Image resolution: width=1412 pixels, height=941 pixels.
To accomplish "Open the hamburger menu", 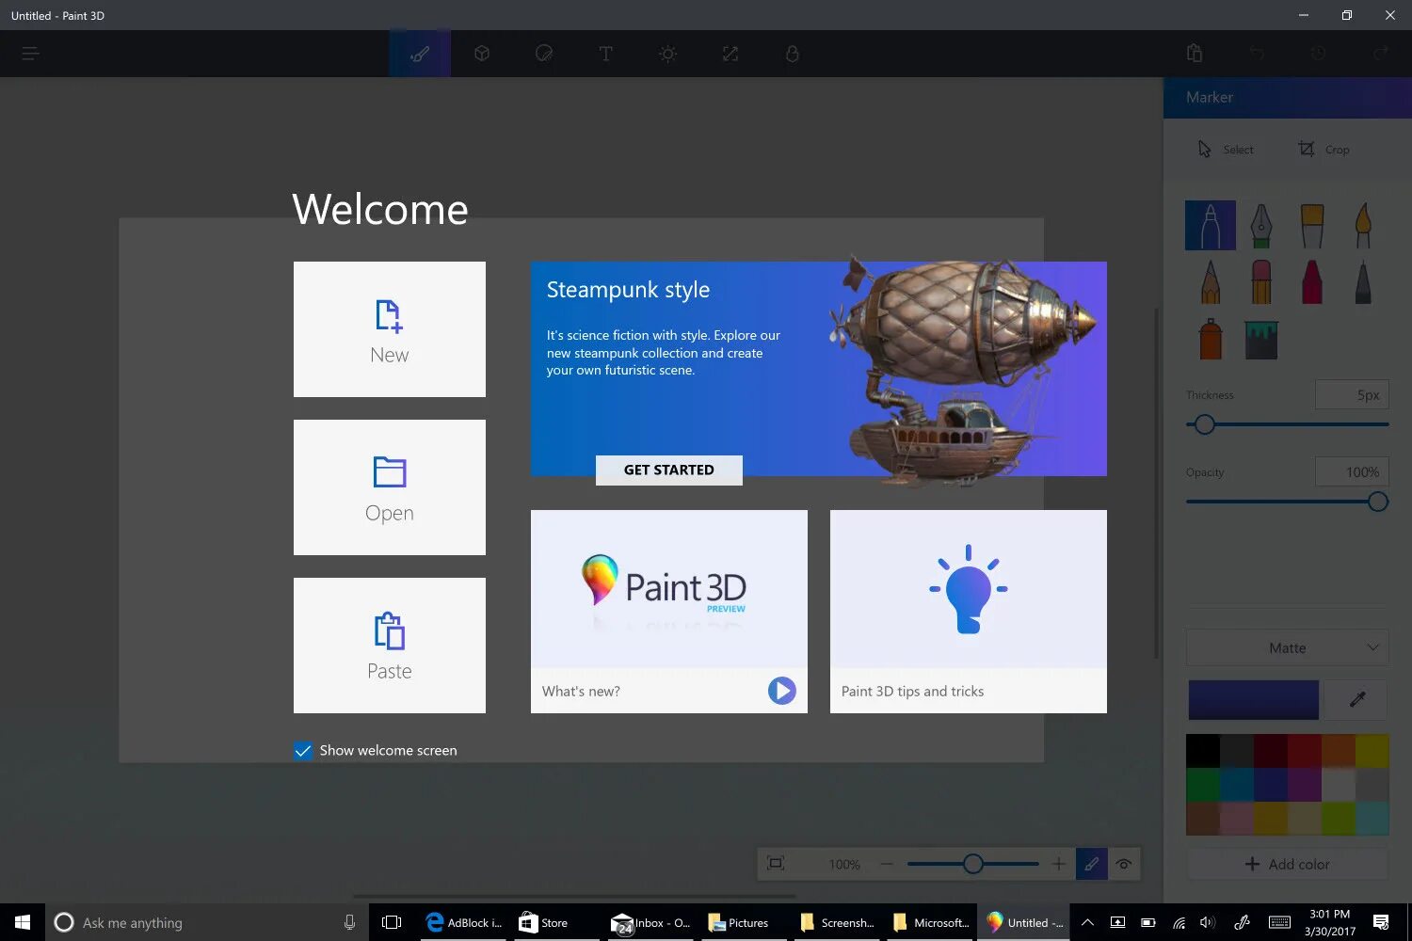I will [x=30, y=53].
